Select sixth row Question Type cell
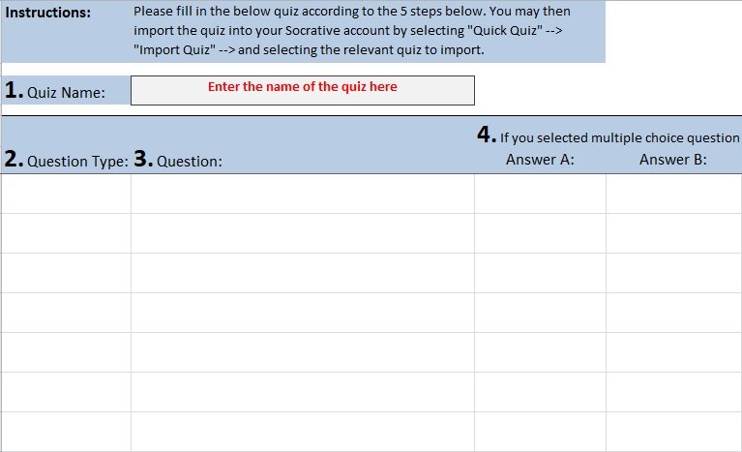The width and height of the screenshot is (742, 452). coord(66,392)
